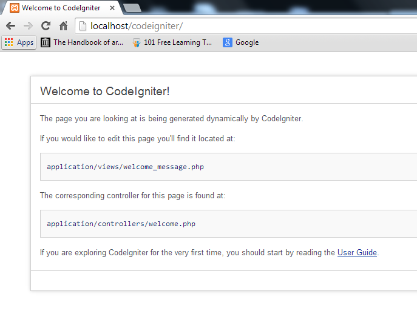Open the Google bookmark

pos(241,42)
